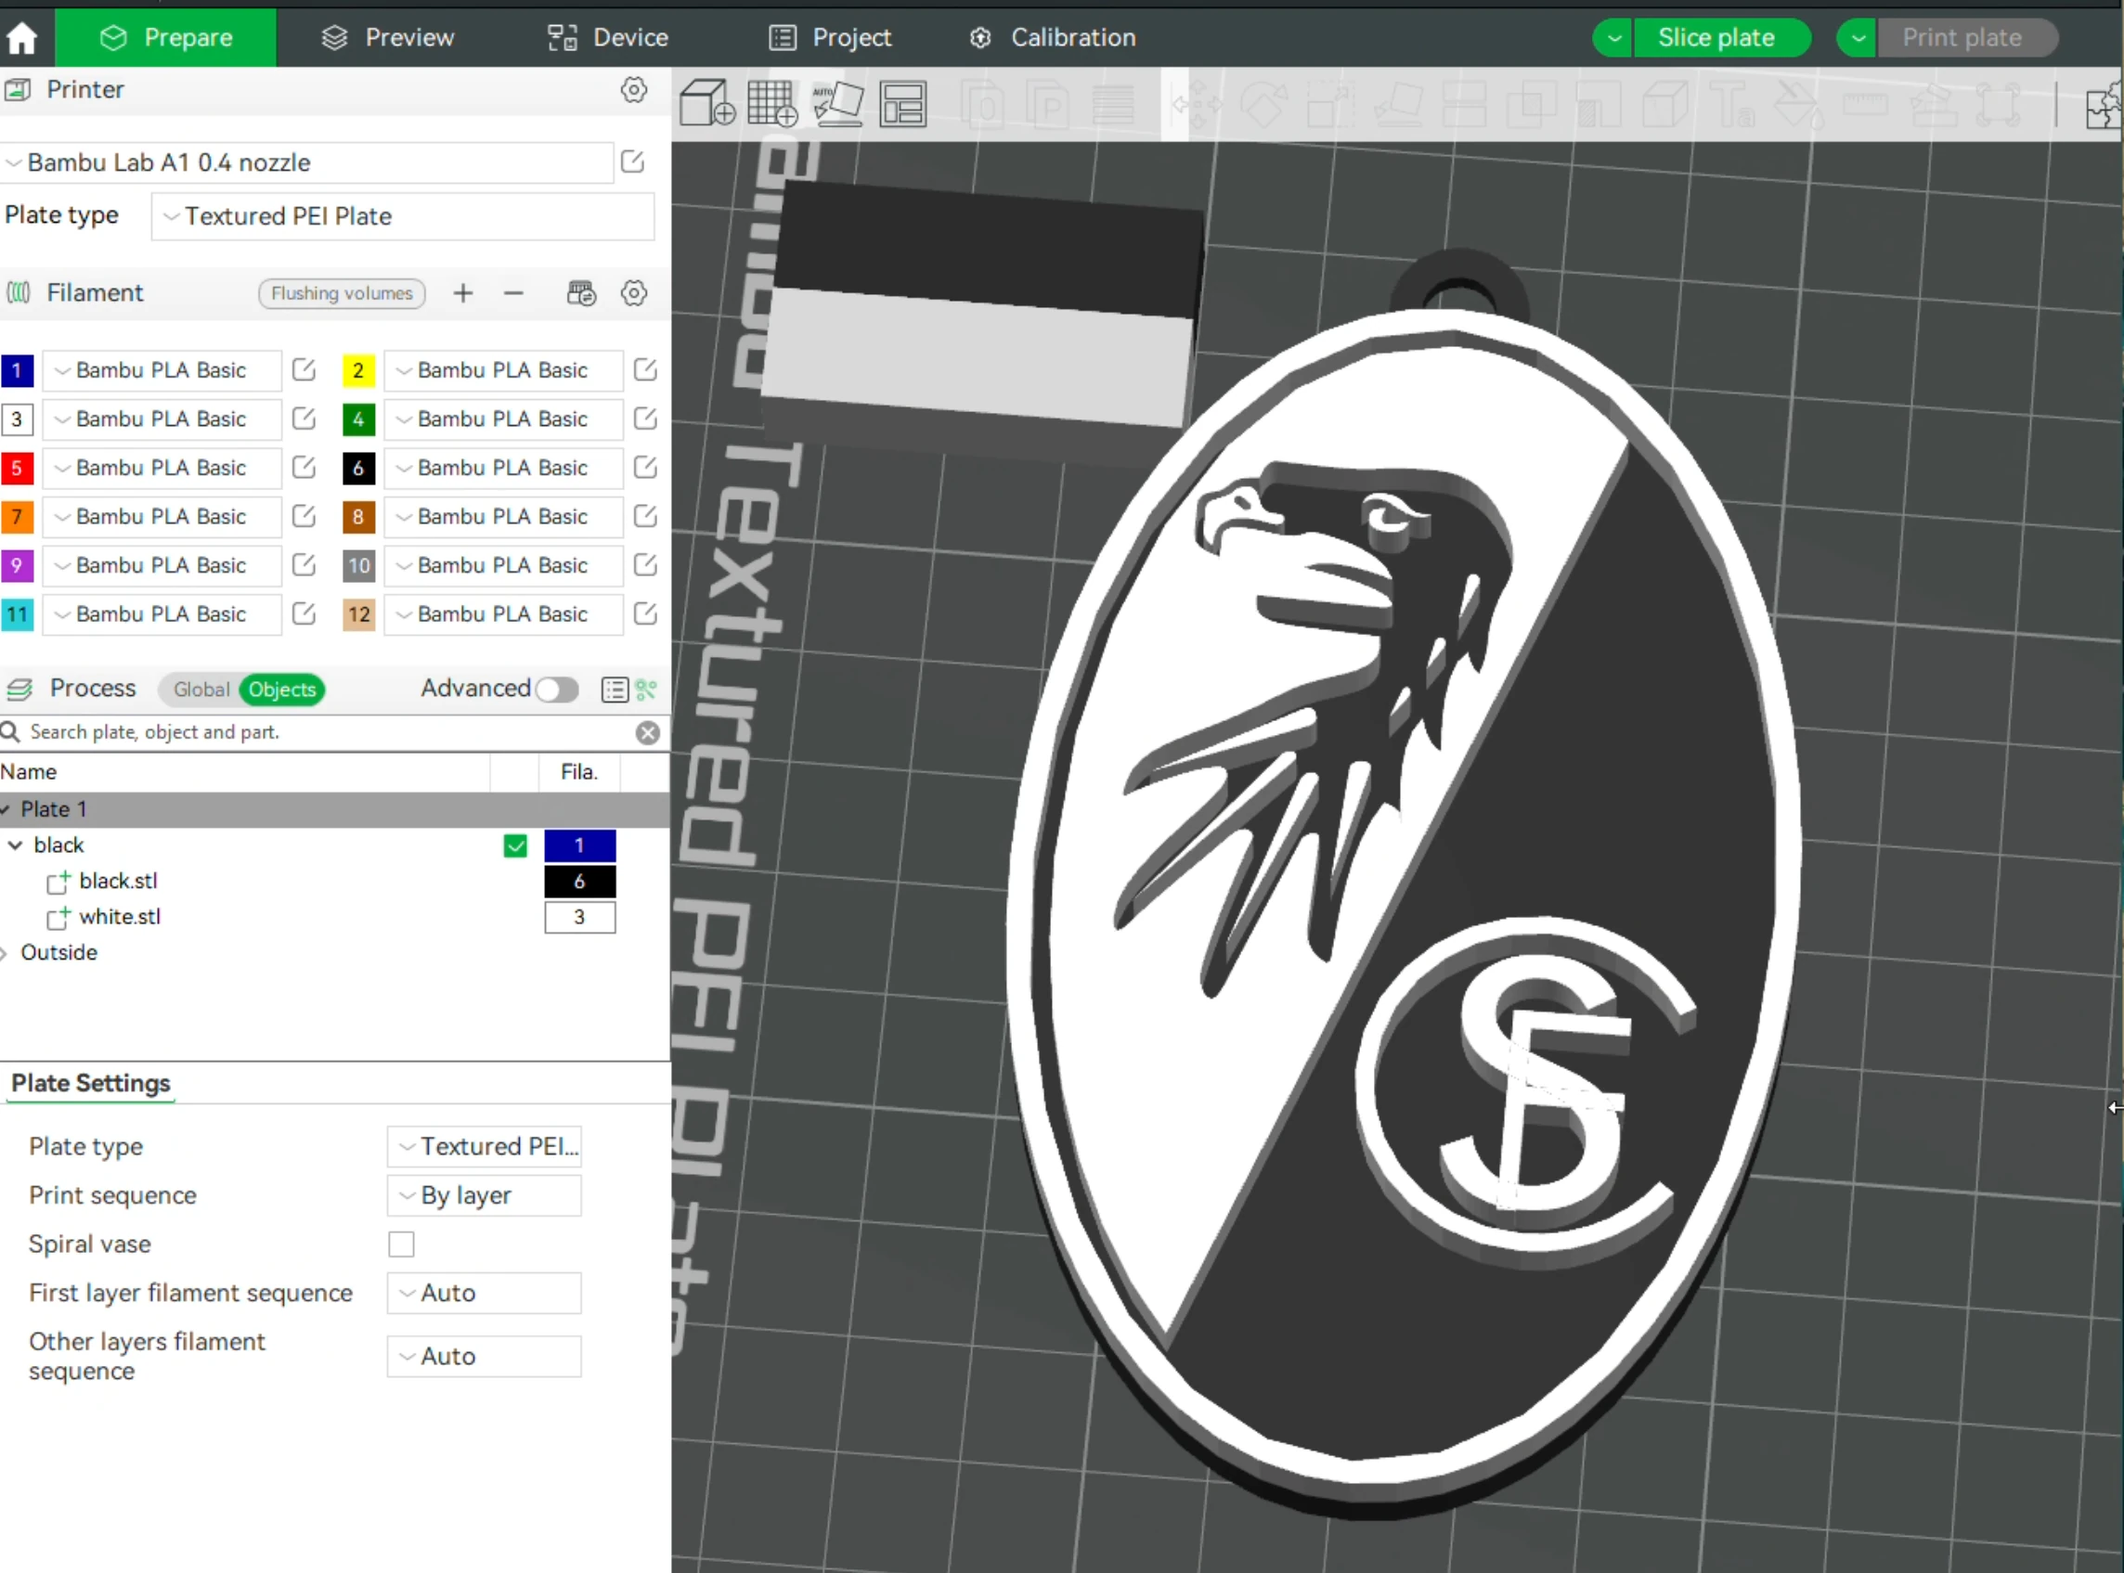The width and height of the screenshot is (2124, 1573).
Task: Click the red filament 5 color swatch
Action: 17,468
